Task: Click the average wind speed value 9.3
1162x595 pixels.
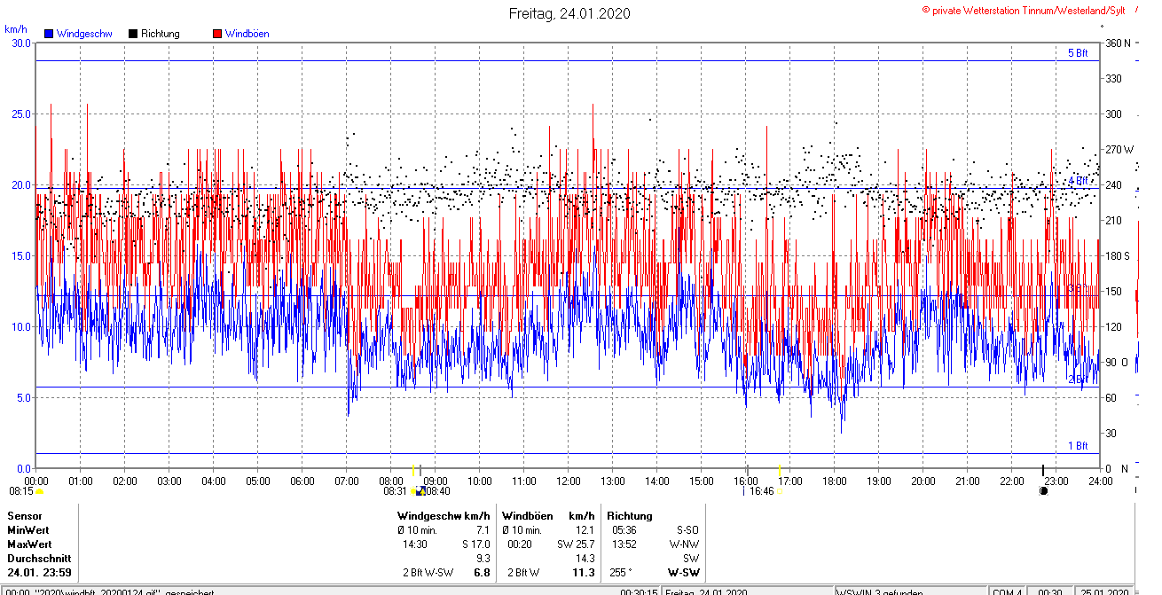Action: [x=483, y=559]
